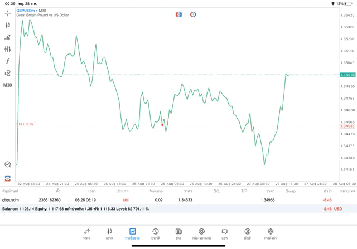Screen dimensions: 357x249
Task: Select the SELL 0.02 order line on chart
Action: point(26,124)
